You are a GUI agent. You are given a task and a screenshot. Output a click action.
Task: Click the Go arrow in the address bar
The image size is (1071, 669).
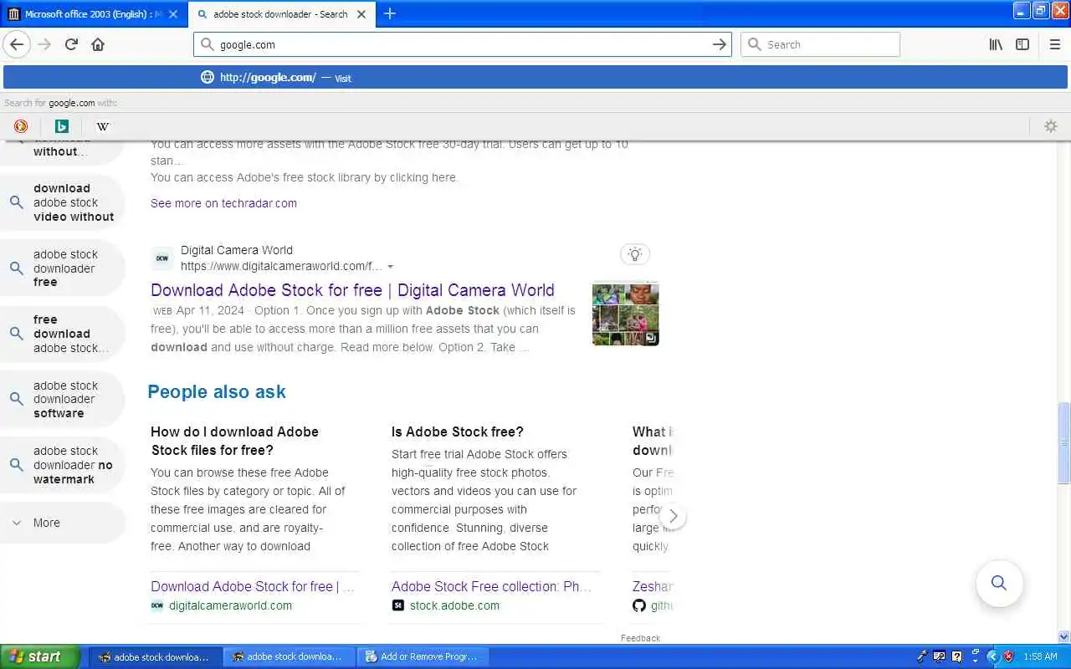tap(719, 44)
